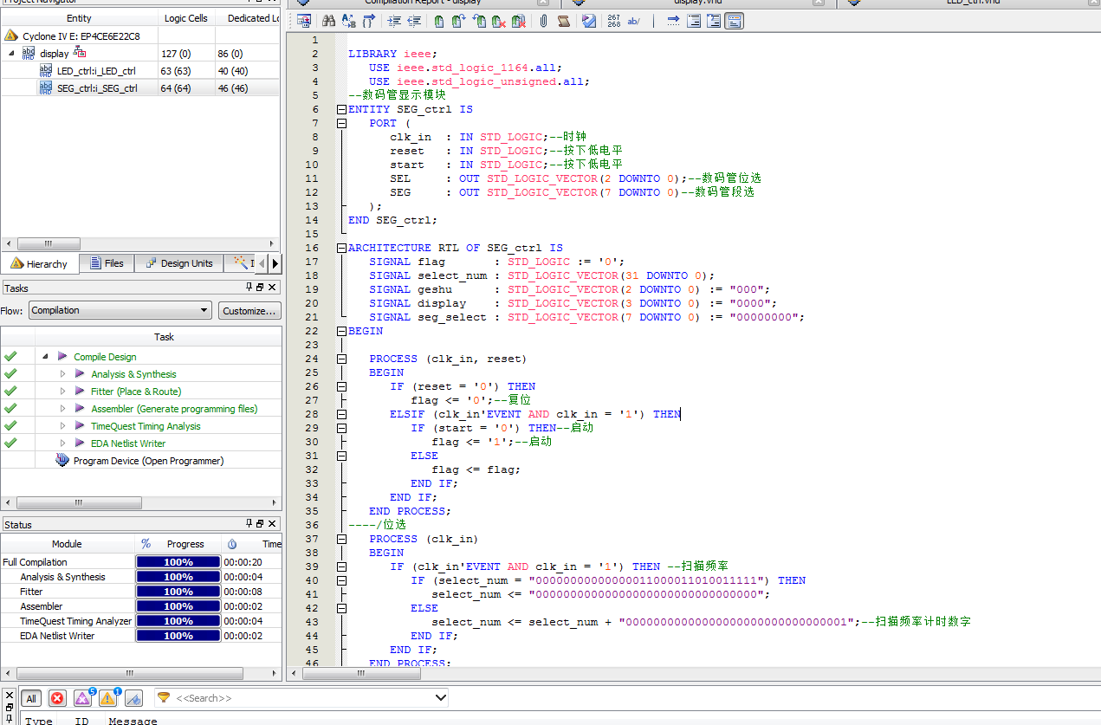This screenshot has width=1101, height=725.
Task: Click Assembler (Generate programming files) task
Action: (174, 408)
